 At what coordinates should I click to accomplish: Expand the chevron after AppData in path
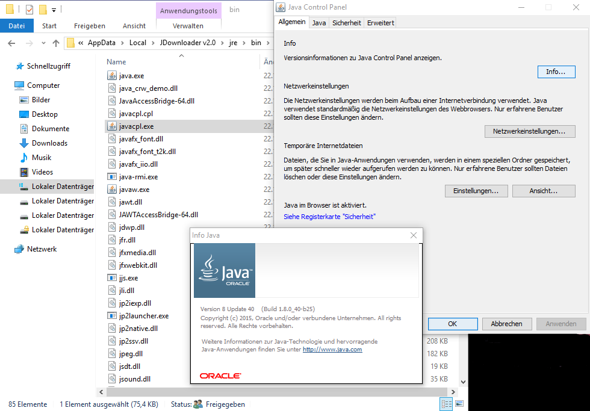click(122, 43)
